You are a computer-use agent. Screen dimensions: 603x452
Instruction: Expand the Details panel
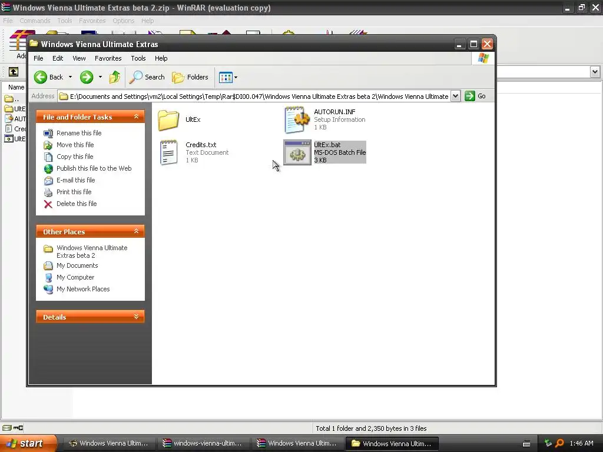(x=136, y=317)
